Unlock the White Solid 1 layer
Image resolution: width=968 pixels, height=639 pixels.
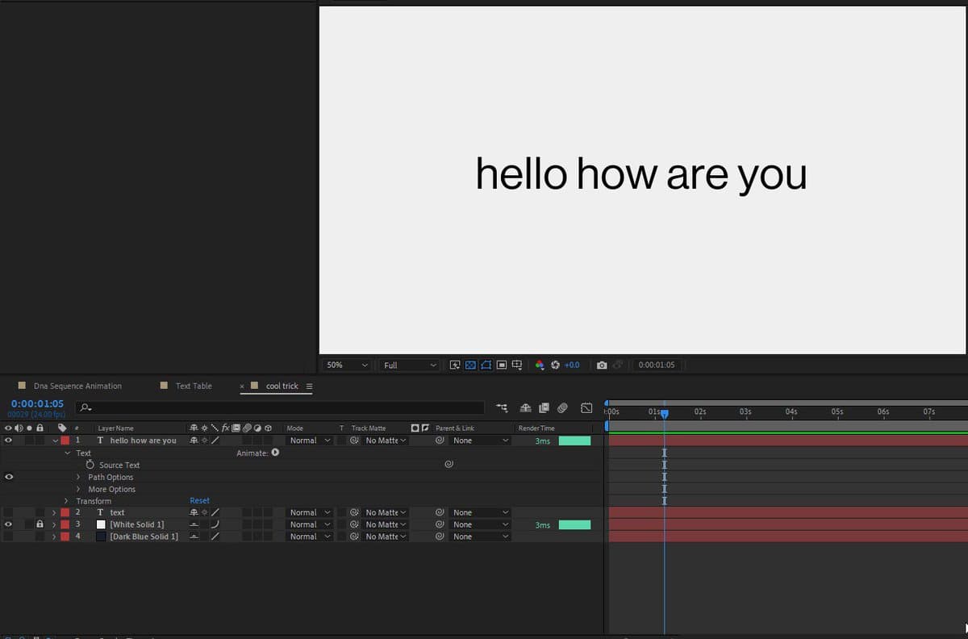(x=40, y=524)
